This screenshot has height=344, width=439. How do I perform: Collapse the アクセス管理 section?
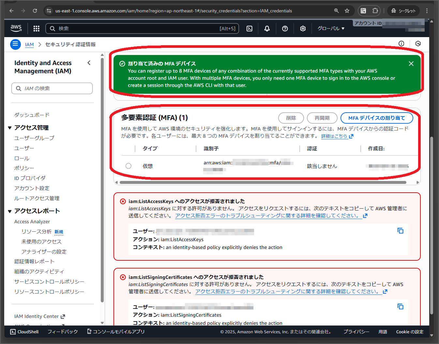(10, 128)
